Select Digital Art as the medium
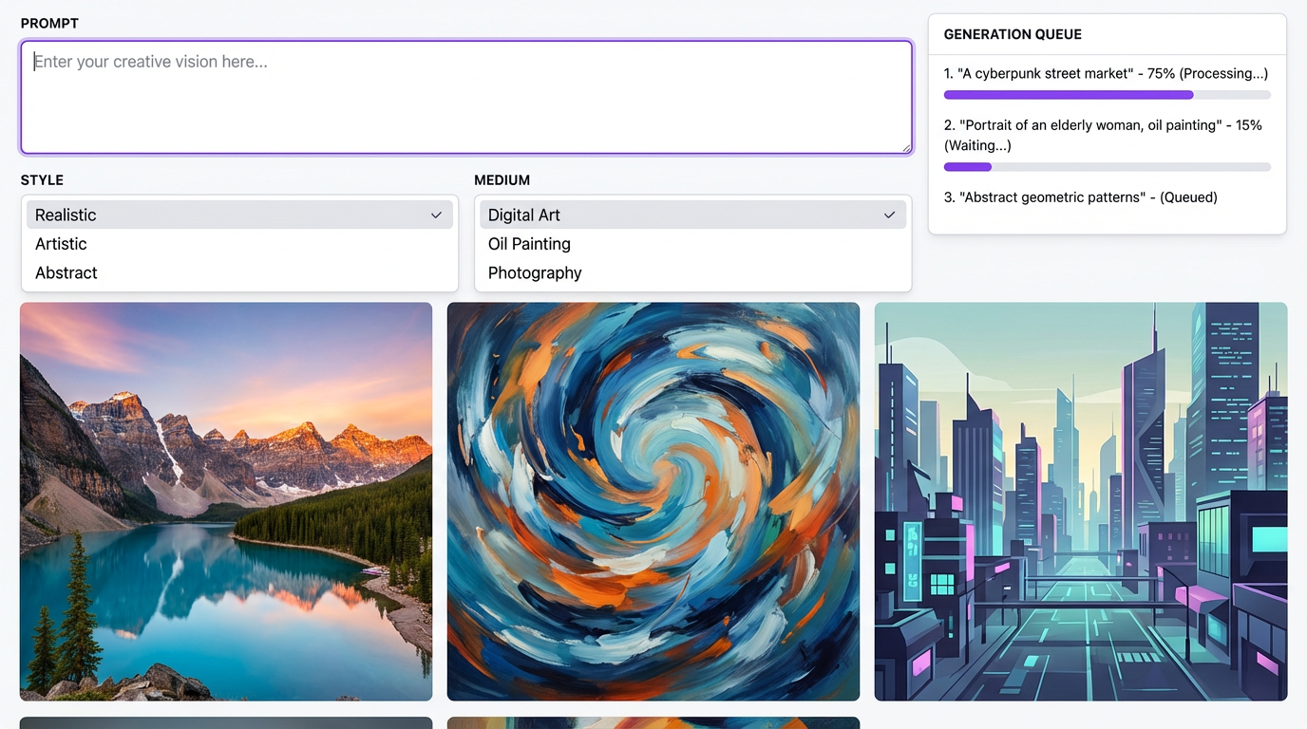 point(524,215)
